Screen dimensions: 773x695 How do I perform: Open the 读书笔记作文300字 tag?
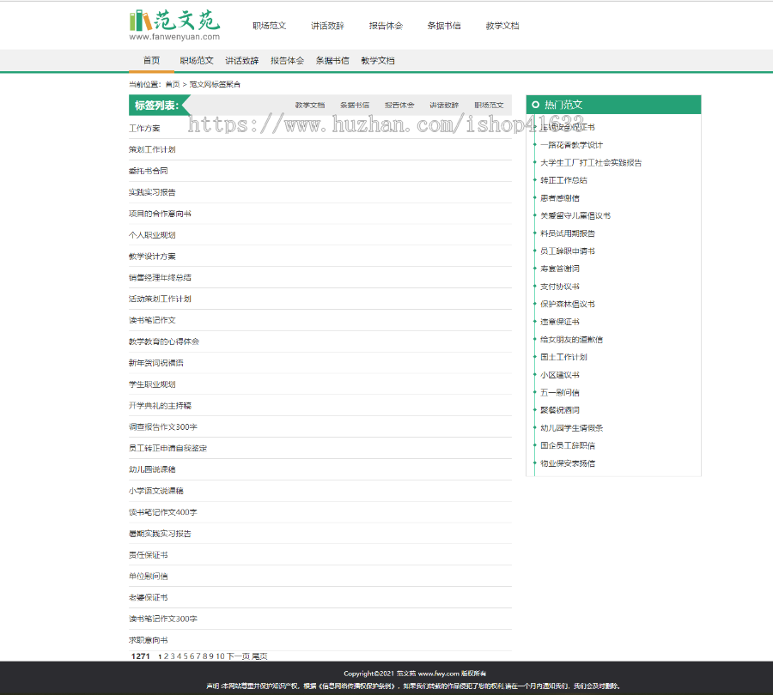[163, 619]
